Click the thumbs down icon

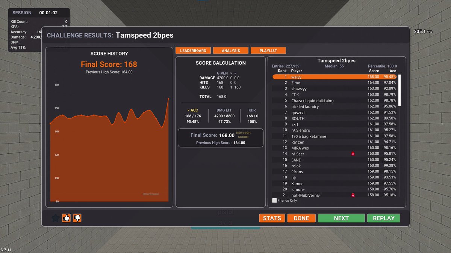click(x=77, y=218)
